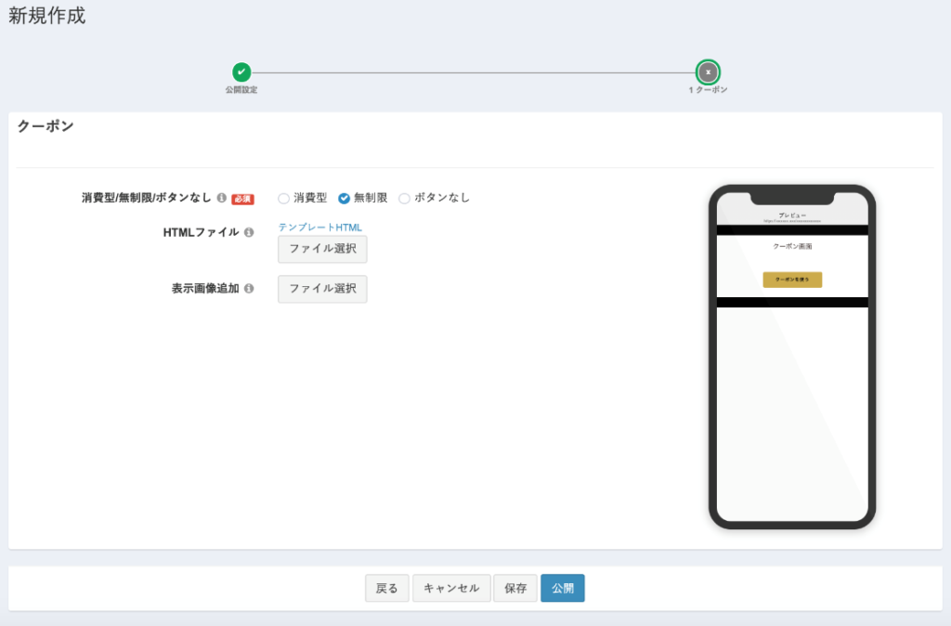Select the ボタンなし radio button
Screen dimensions: 951x626
404,199
